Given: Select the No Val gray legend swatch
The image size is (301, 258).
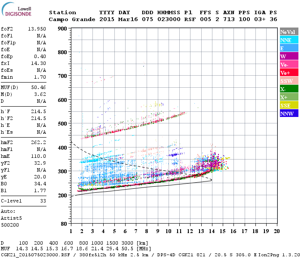Looking at the screenshot, I should tap(289, 32).
